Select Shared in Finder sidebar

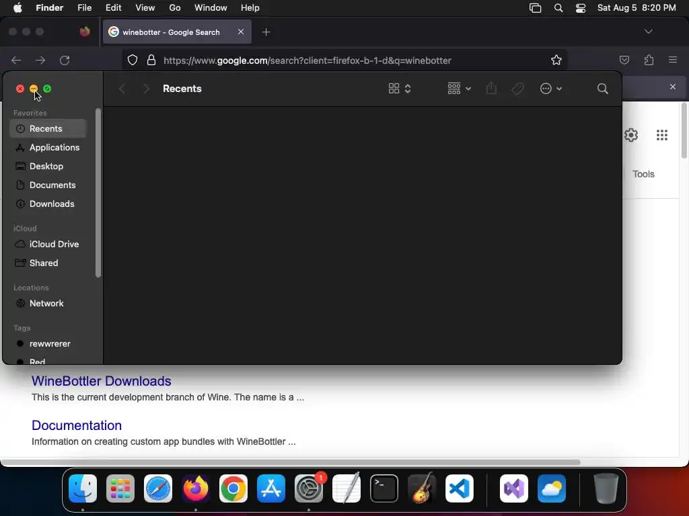(x=48, y=263)
